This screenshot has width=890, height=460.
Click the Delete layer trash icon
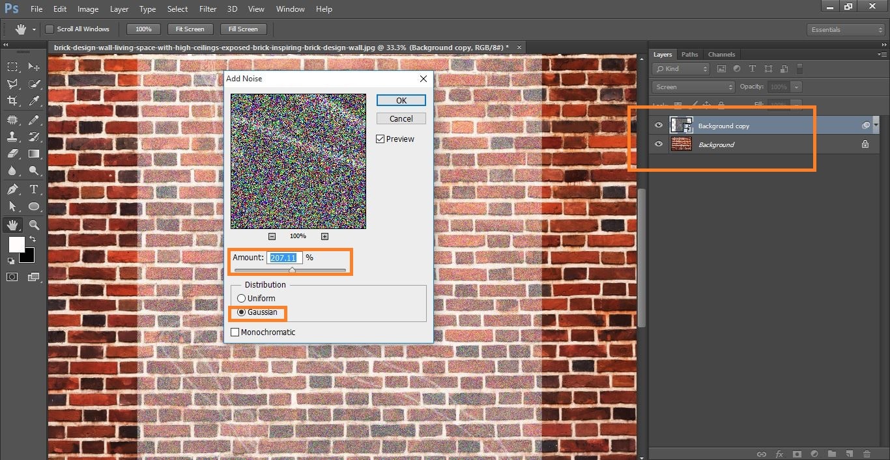867,453
